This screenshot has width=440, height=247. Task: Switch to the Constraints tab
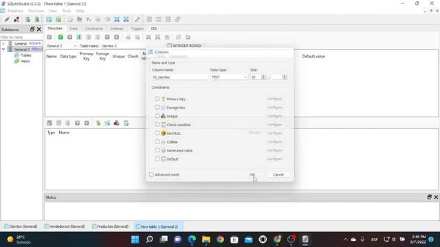(x=94, y=29)
